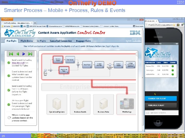Select the Travel to Airport process step
The image size is (185, 138).
pyautogui.click(x=58, y=60)
